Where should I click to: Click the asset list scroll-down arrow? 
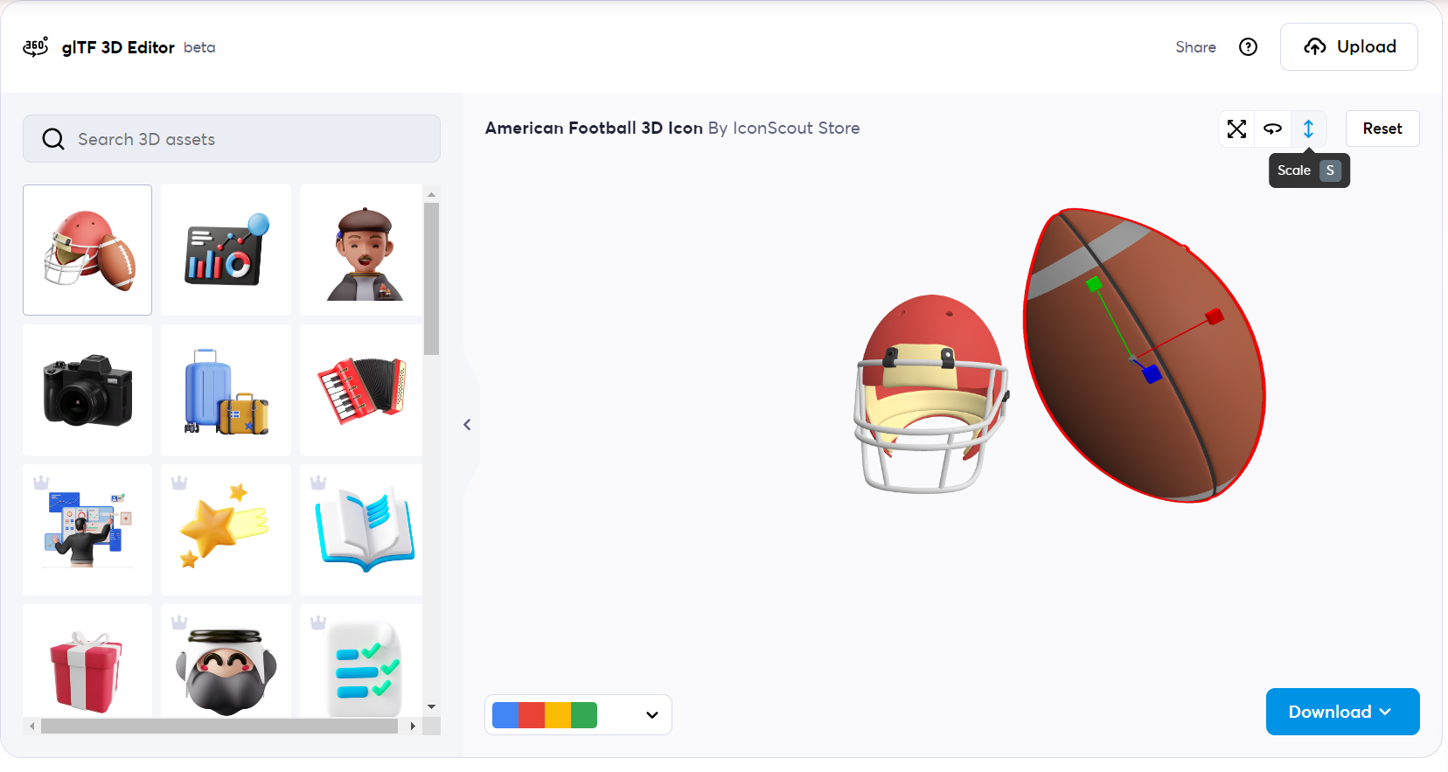(x=431, y=706)
